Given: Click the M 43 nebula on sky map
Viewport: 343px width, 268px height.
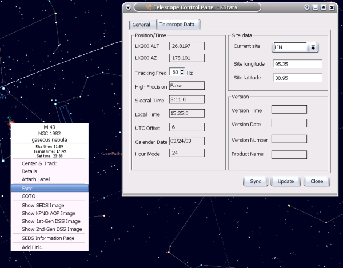Looking at the screenshot, I should [9, 122].
